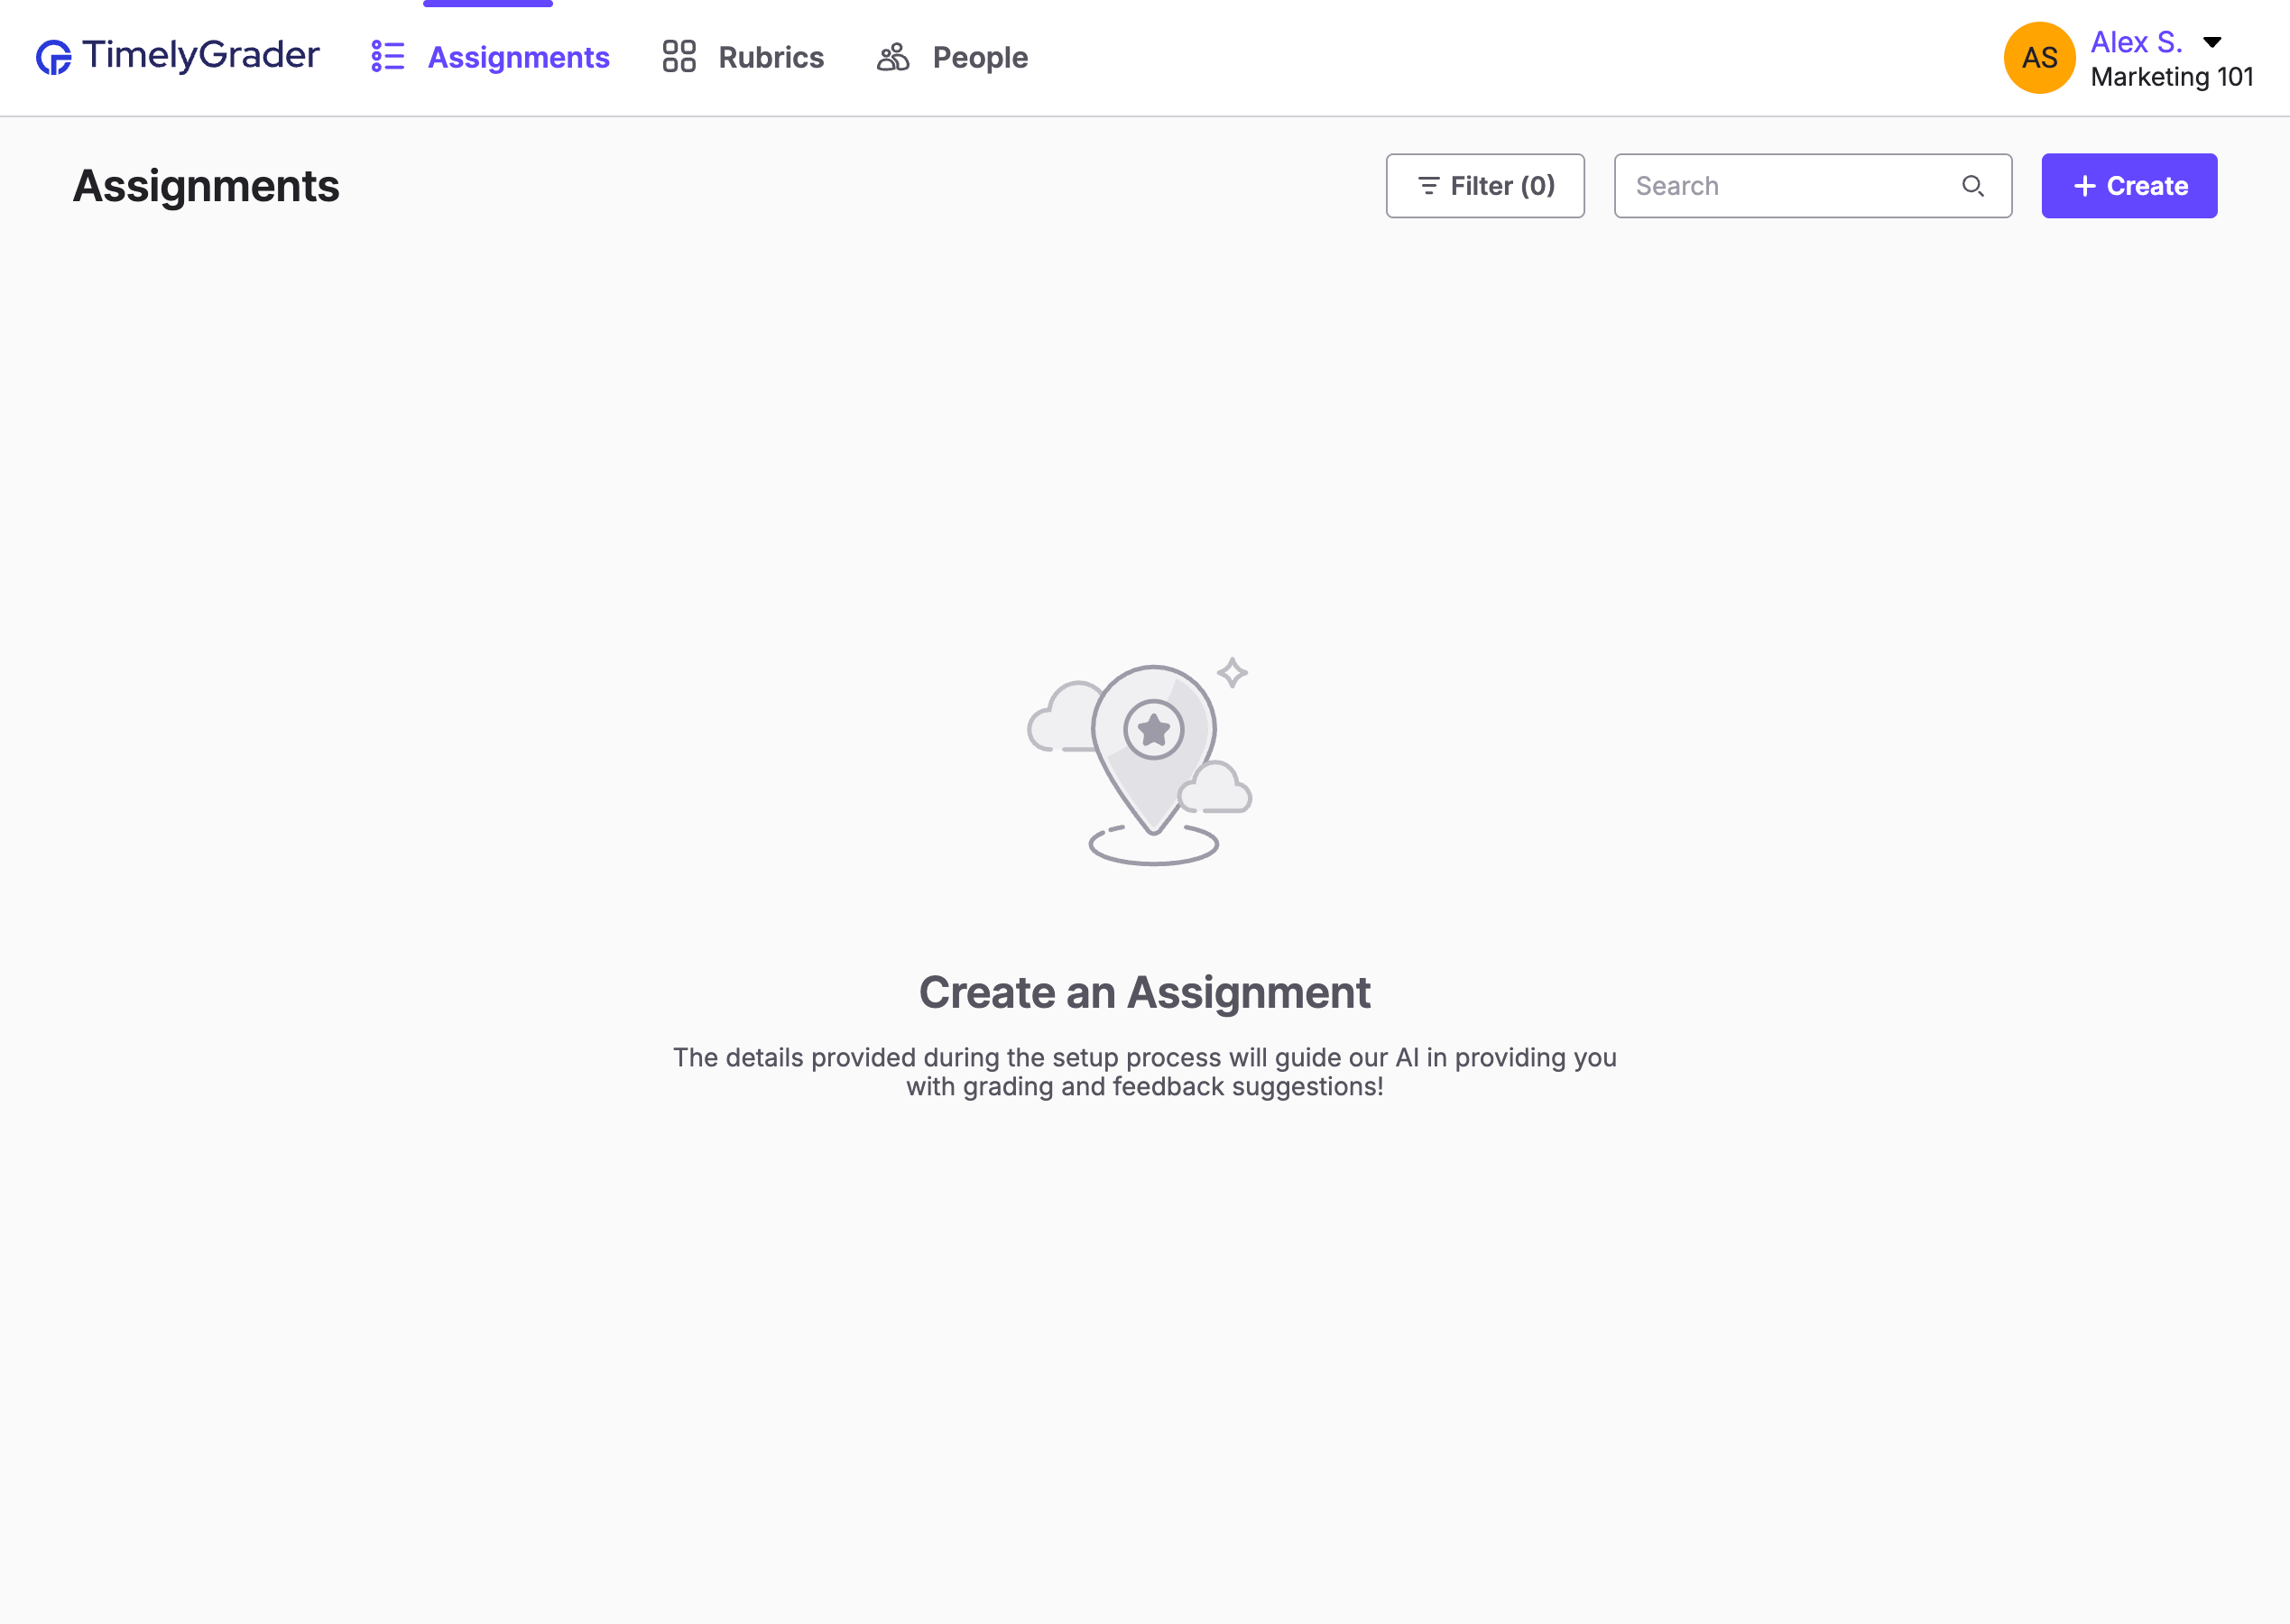2290x1624 pixels.
Task: Click the People group icon
Action: (893, 57)
